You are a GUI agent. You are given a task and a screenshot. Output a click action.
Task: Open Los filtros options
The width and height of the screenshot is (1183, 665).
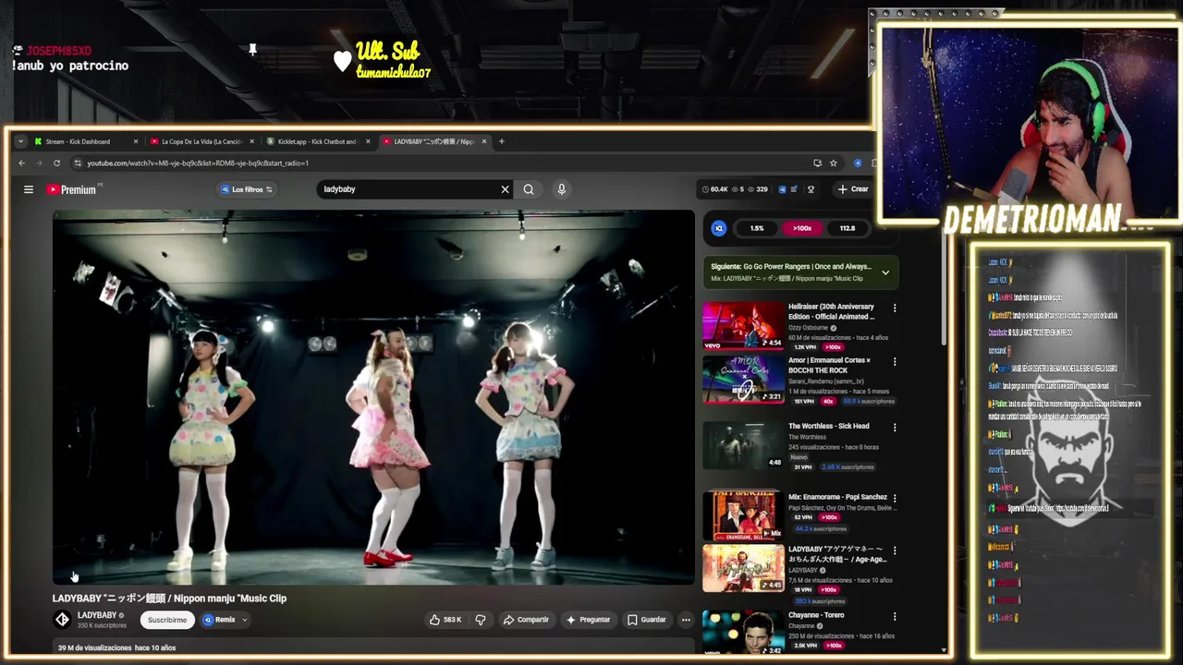246,189
